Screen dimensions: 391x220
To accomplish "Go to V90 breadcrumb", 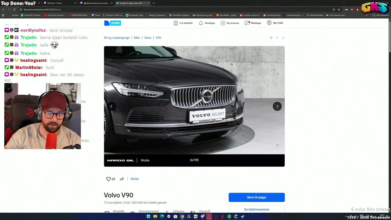I will [159, 38].
